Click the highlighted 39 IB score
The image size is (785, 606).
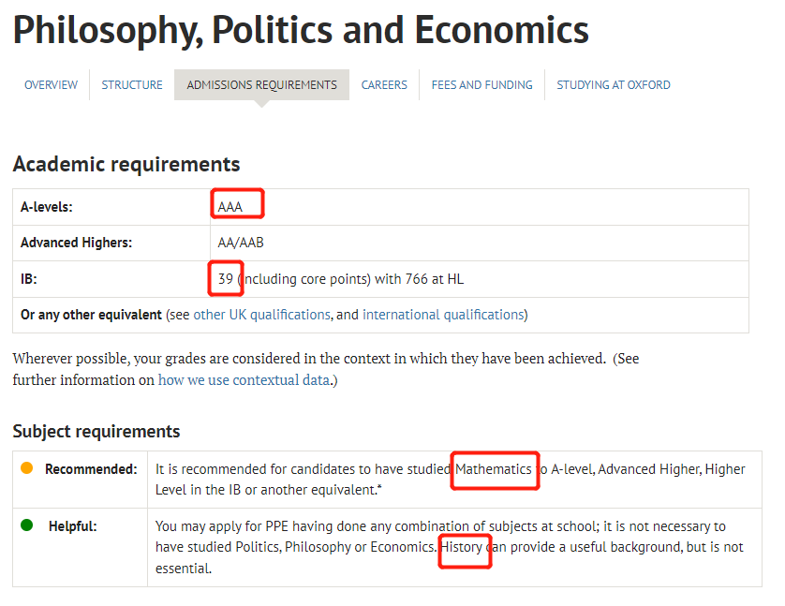(225, 279)
